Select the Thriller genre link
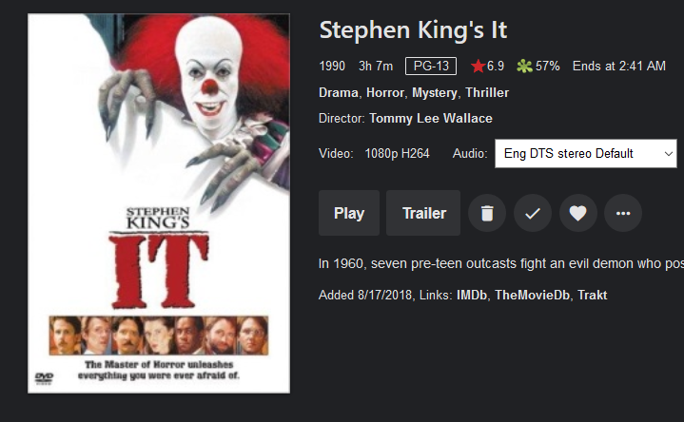The width and height of the screenshot is (684, 422). pyautogui.click(x=487, y=93)
